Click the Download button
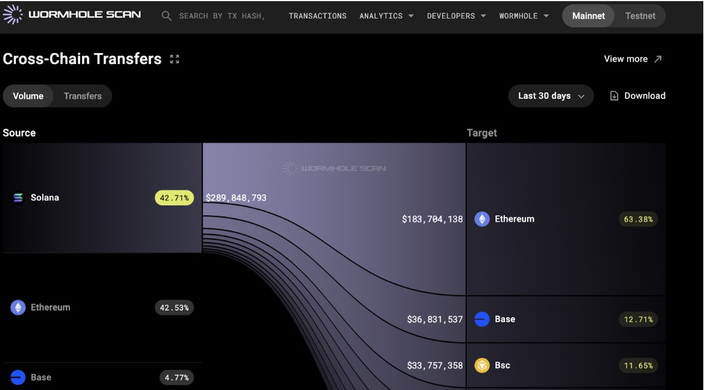 [638, 96]
